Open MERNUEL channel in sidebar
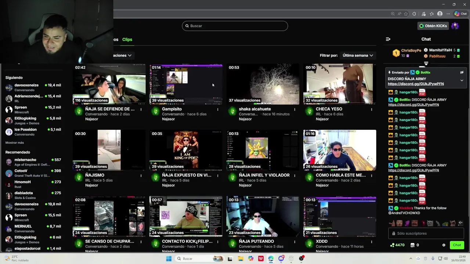 click(33, 228)
